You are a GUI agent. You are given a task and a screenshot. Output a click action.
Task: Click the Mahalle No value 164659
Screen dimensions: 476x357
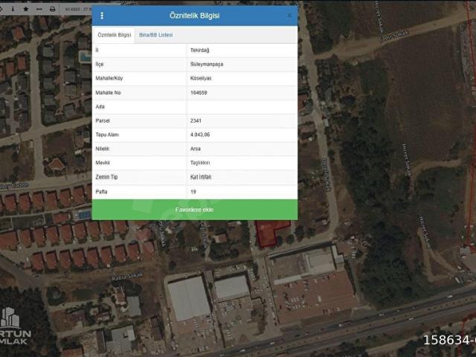click(x=199, y=92)
